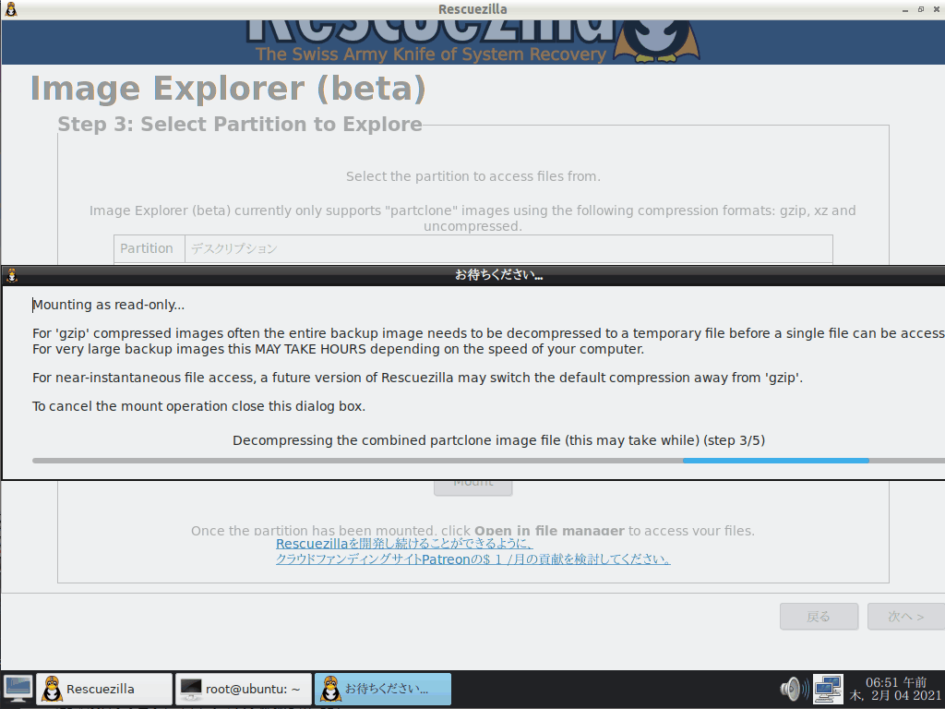Click the 戻る back button
The height and width of the screenshot is (709, 945).
tap(819, 616)
